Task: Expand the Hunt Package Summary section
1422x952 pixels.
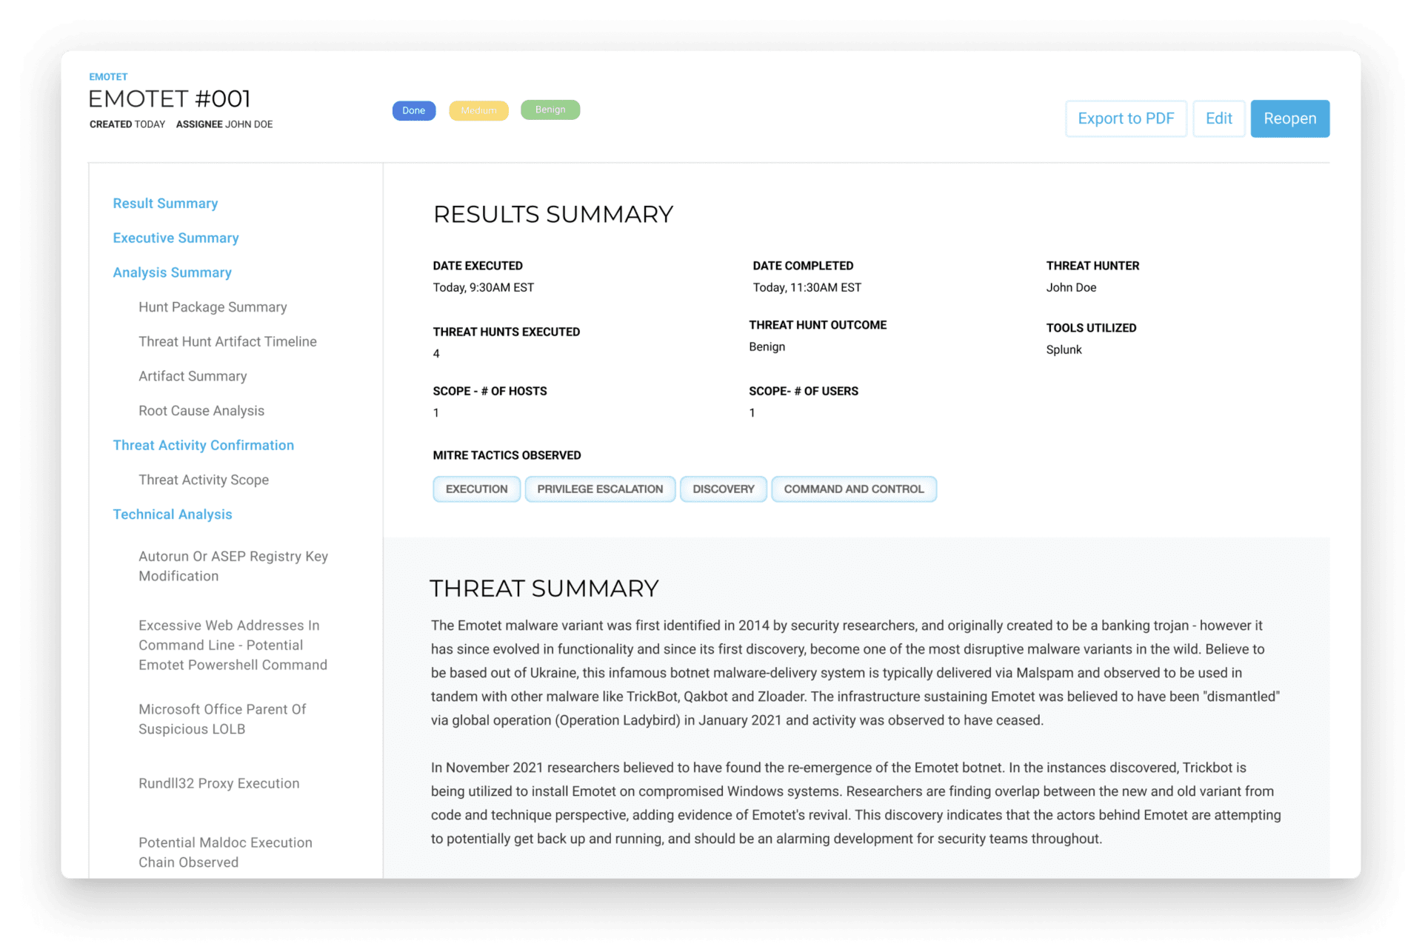Action: [x=213, y=306]
